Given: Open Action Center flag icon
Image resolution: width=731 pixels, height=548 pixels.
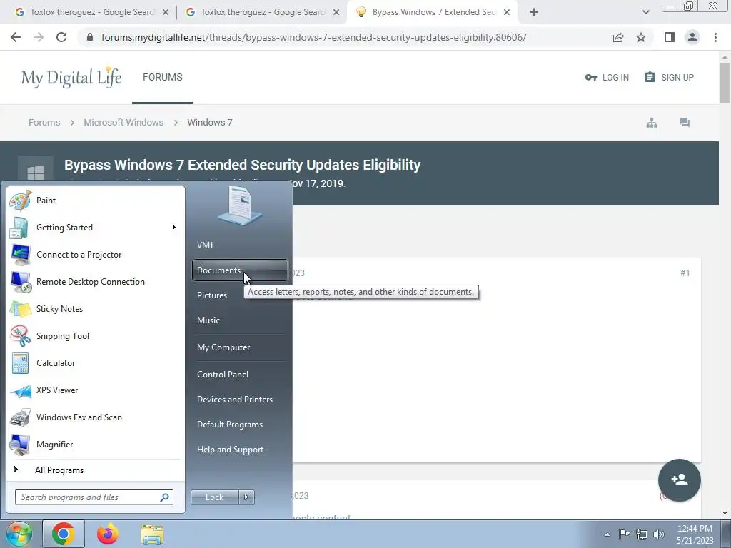Looking at the screenshot, I should click(x=624, y=534).
